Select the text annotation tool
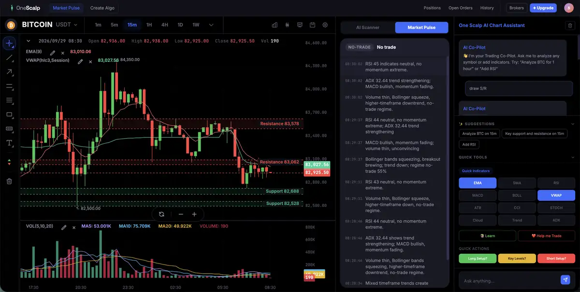The height and width of the screenshot is (292, 580). pyautogui.click(x=9, y=143)
